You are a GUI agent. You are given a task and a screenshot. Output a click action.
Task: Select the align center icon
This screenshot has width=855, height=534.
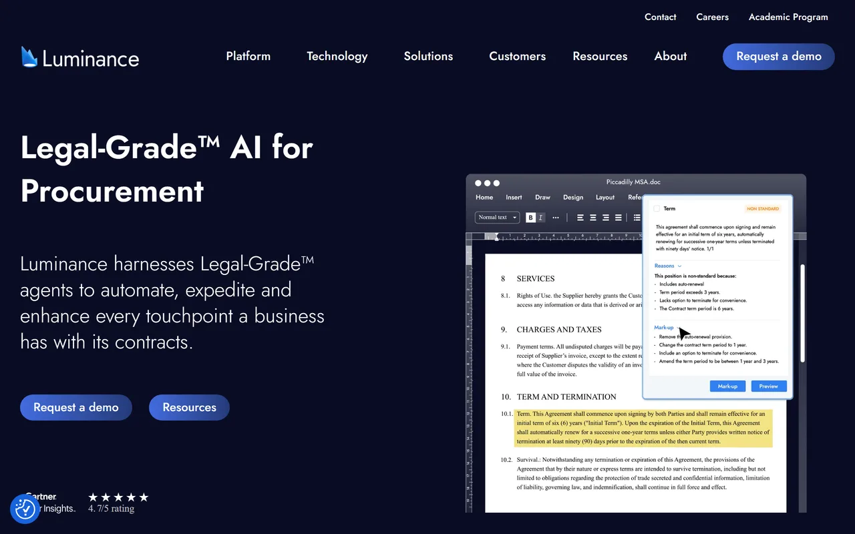pos(592,217)
